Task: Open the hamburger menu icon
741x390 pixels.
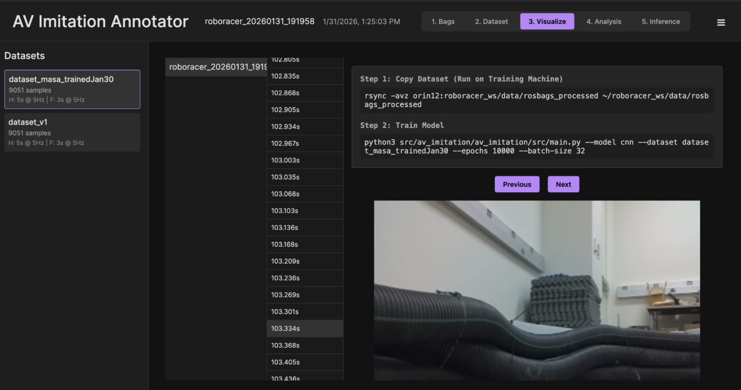Action: (x=721, y=22)
